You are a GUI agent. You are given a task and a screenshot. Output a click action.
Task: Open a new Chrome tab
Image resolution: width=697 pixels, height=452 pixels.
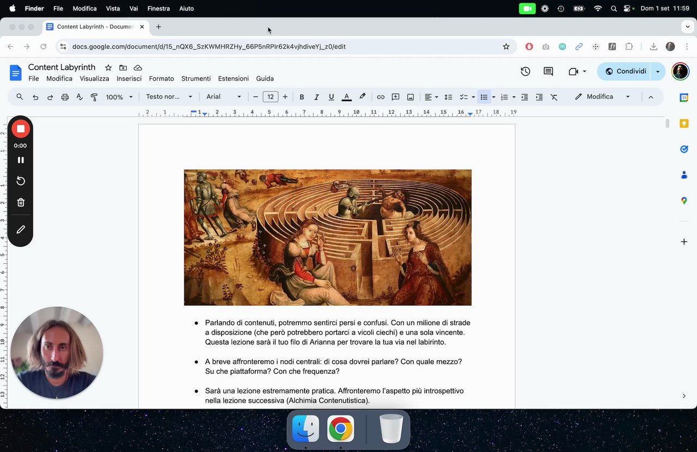(158, 27)
